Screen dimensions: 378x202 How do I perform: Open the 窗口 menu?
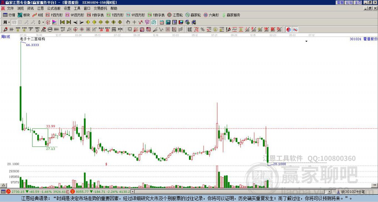(x=87, y=8)
